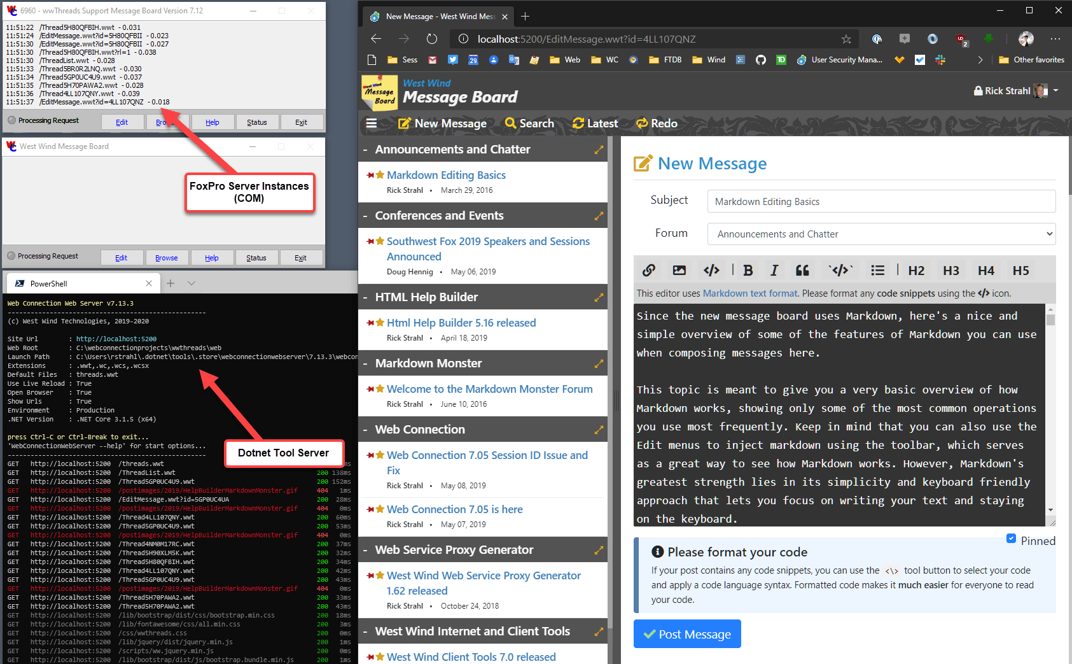Apply H2 heading format
Screen dimensions: 1072x664
click(x=916, y=271)
